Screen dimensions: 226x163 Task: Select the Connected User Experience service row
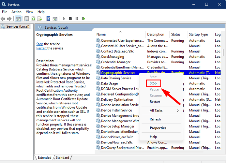(158, 40)
